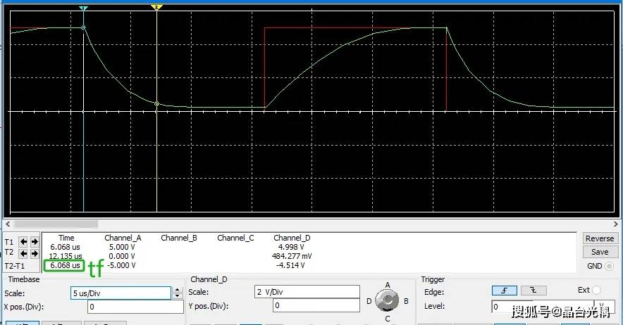The height and width of the screenshot is (325, 623).
Task: Click the cyan T1 cursor marker
Action: (83, 8)
